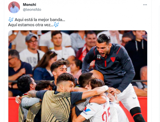Click the musical notes emoji after 'otra vez...'
Viewport: 160px width, 122px height.
56,25
